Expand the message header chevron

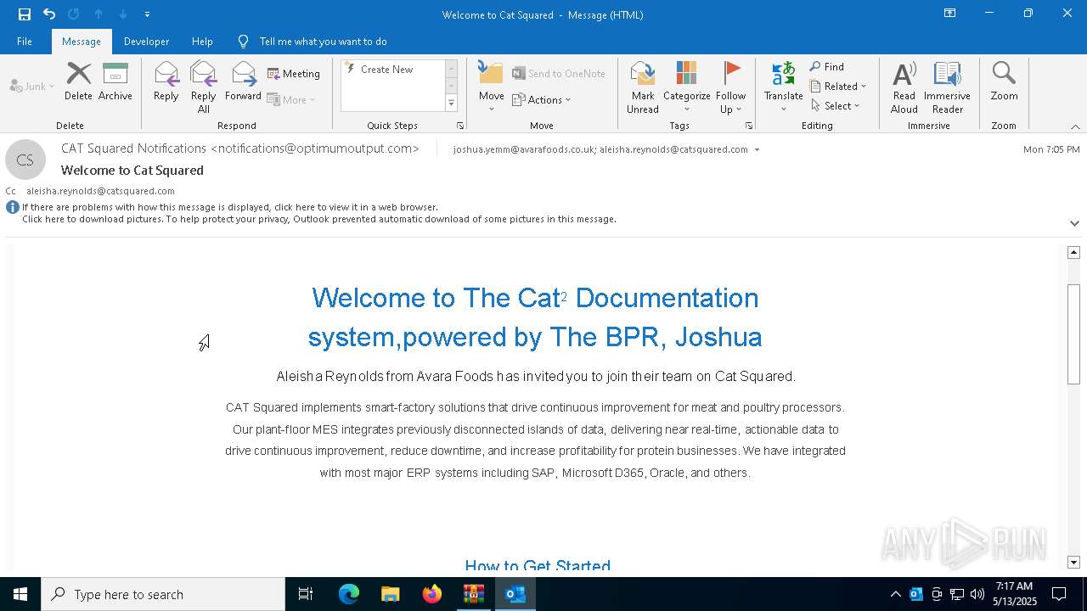[1074, 223]
